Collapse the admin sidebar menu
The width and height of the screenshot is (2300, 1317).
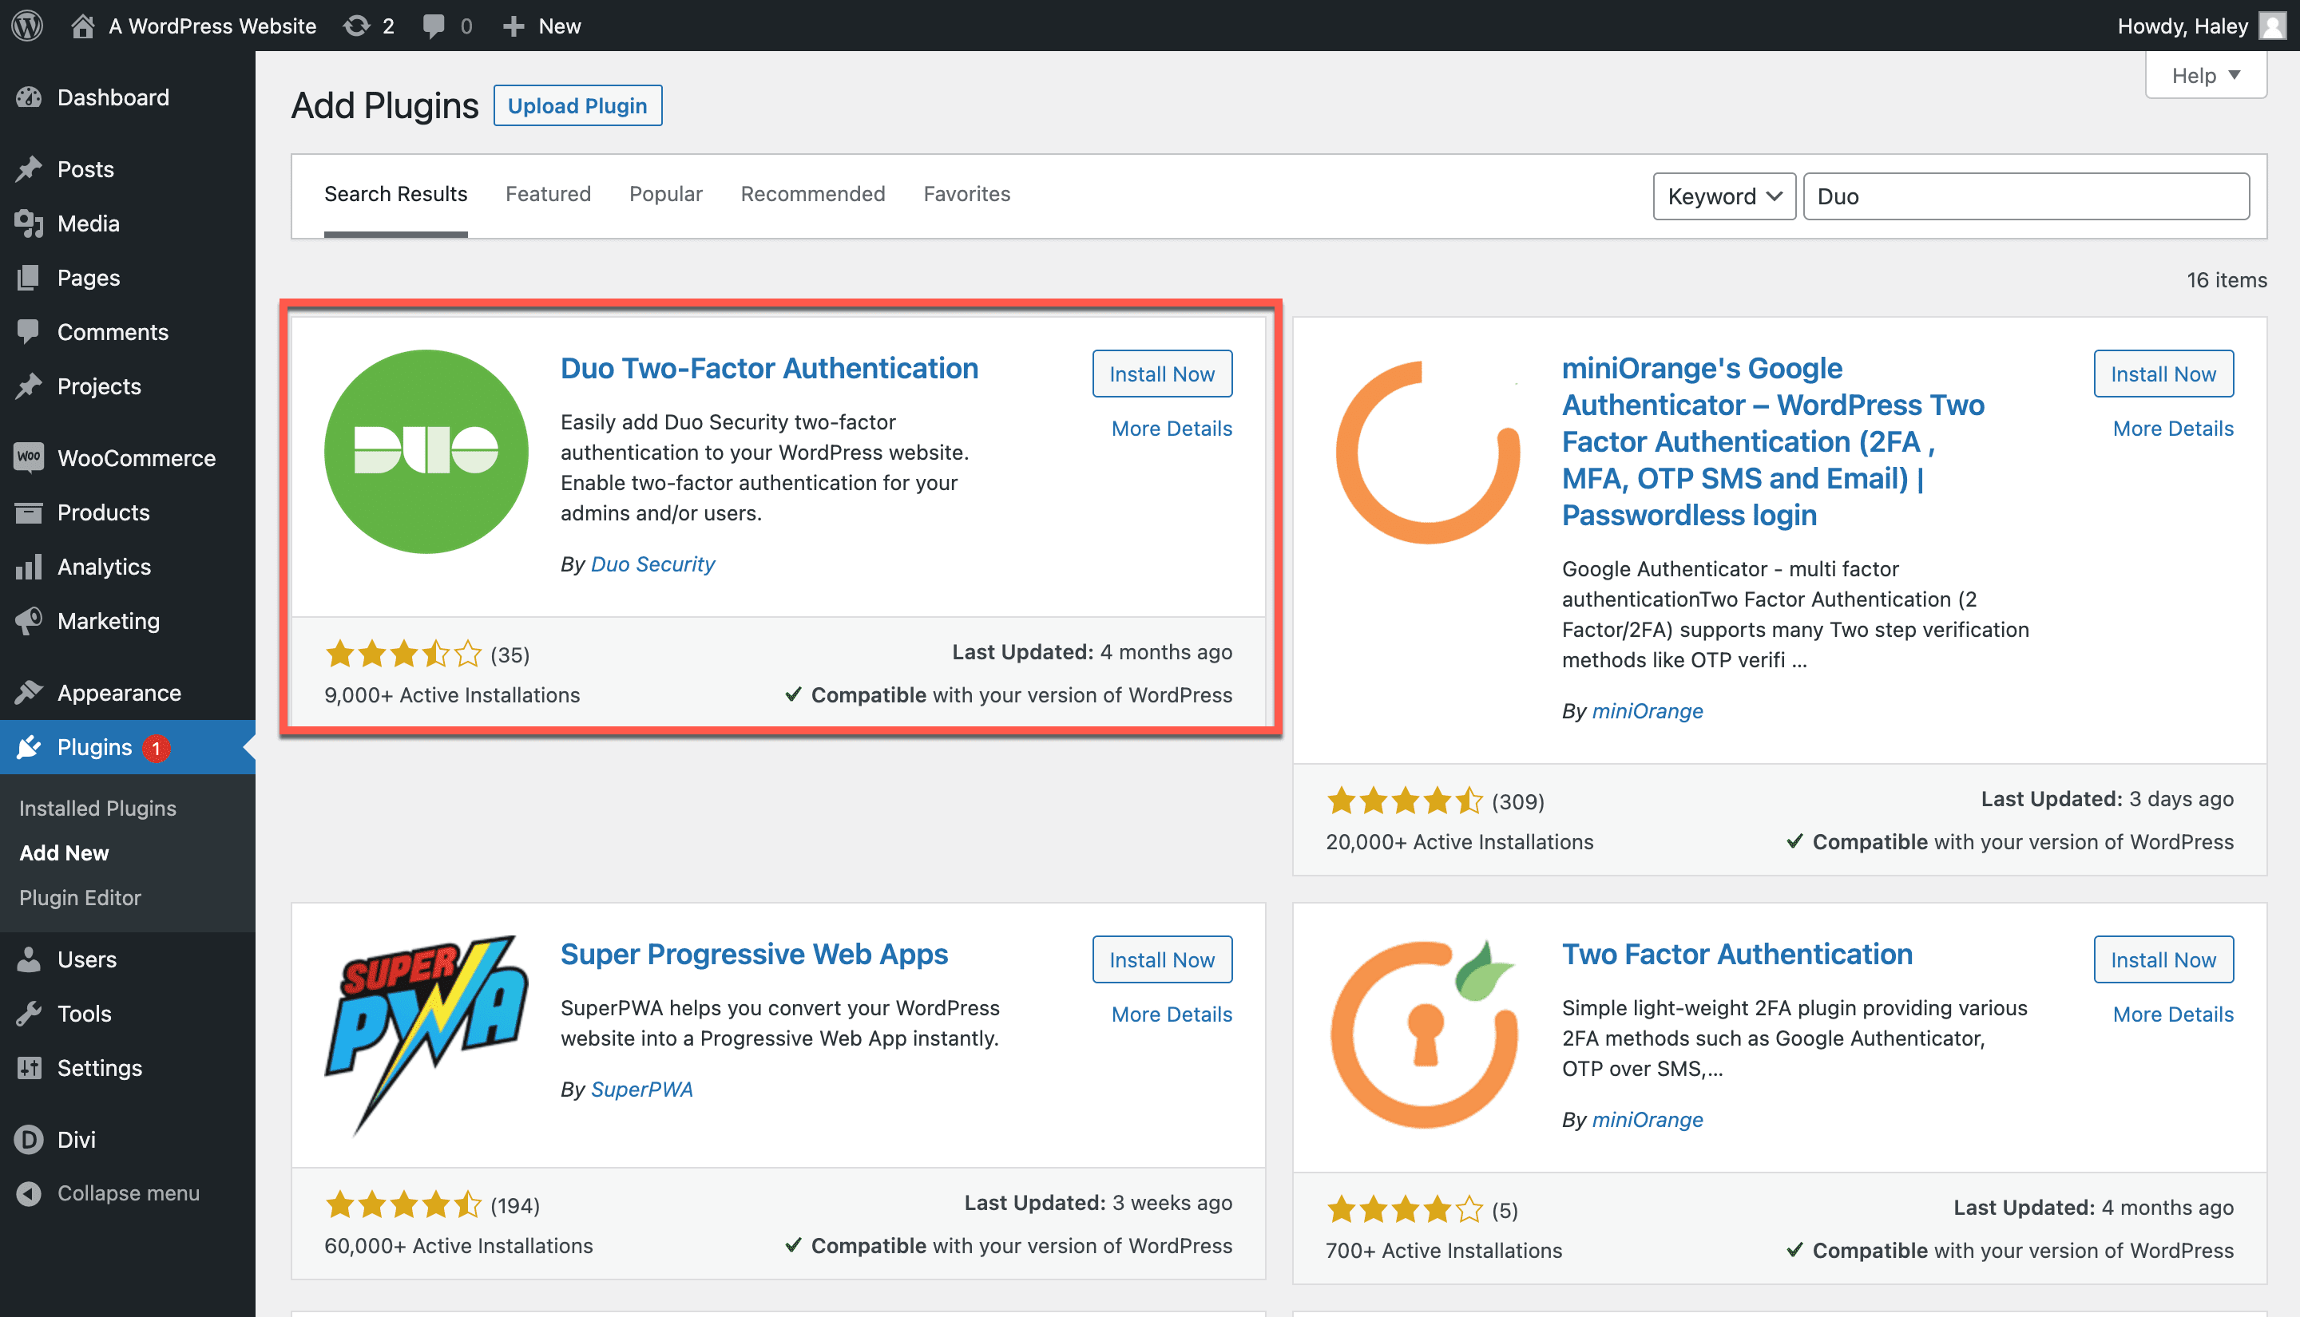pyautogui.click(x=127, y=1193)
